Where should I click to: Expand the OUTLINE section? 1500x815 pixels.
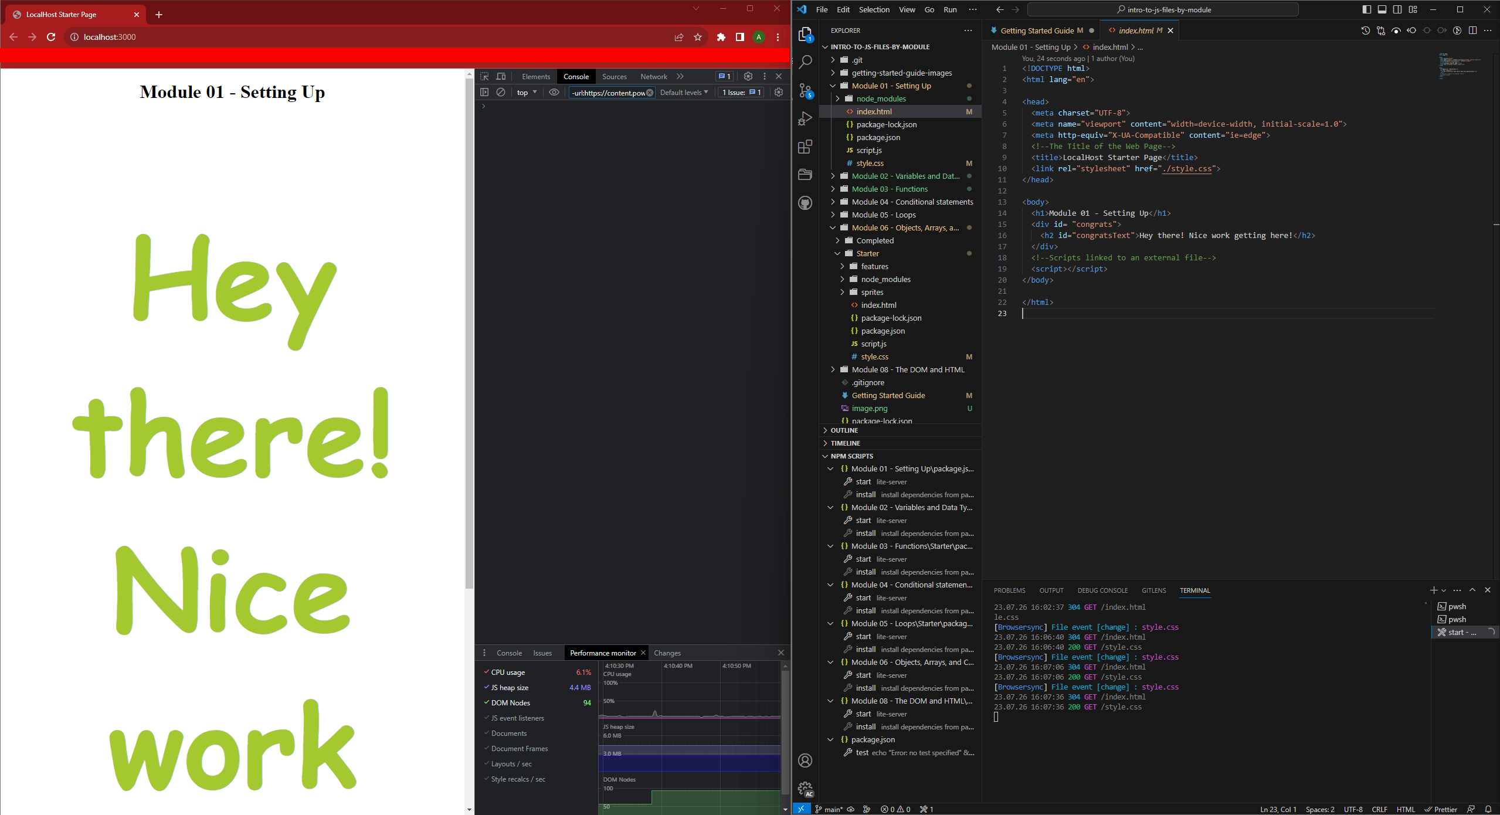(x=844, y=430)
